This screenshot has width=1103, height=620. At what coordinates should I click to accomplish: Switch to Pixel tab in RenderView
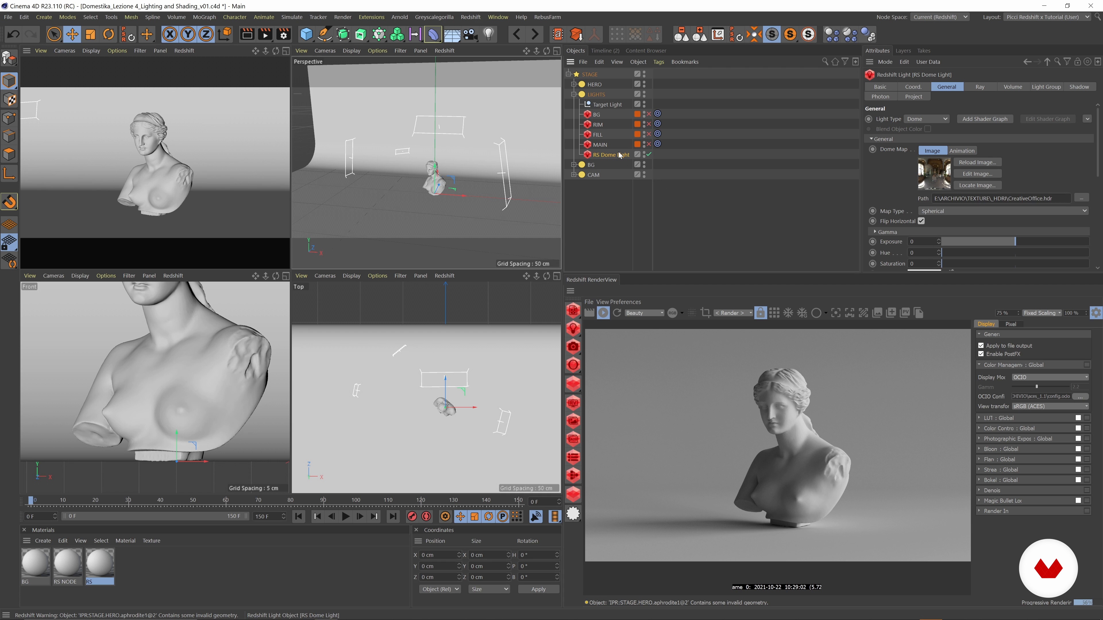pos(1011,324)
